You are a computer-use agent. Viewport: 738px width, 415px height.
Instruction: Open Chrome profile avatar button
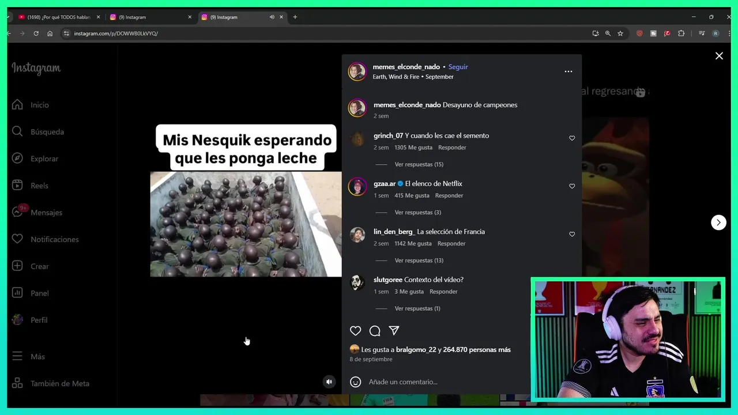pos(716,33)
